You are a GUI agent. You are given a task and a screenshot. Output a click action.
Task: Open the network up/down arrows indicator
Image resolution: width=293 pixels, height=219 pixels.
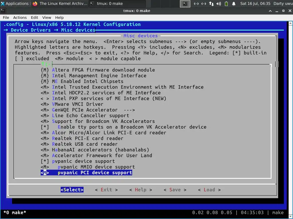(211, 3)
